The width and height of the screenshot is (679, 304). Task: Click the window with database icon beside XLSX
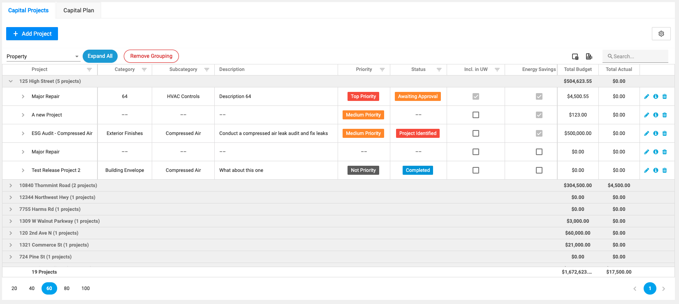pos(575,57)
